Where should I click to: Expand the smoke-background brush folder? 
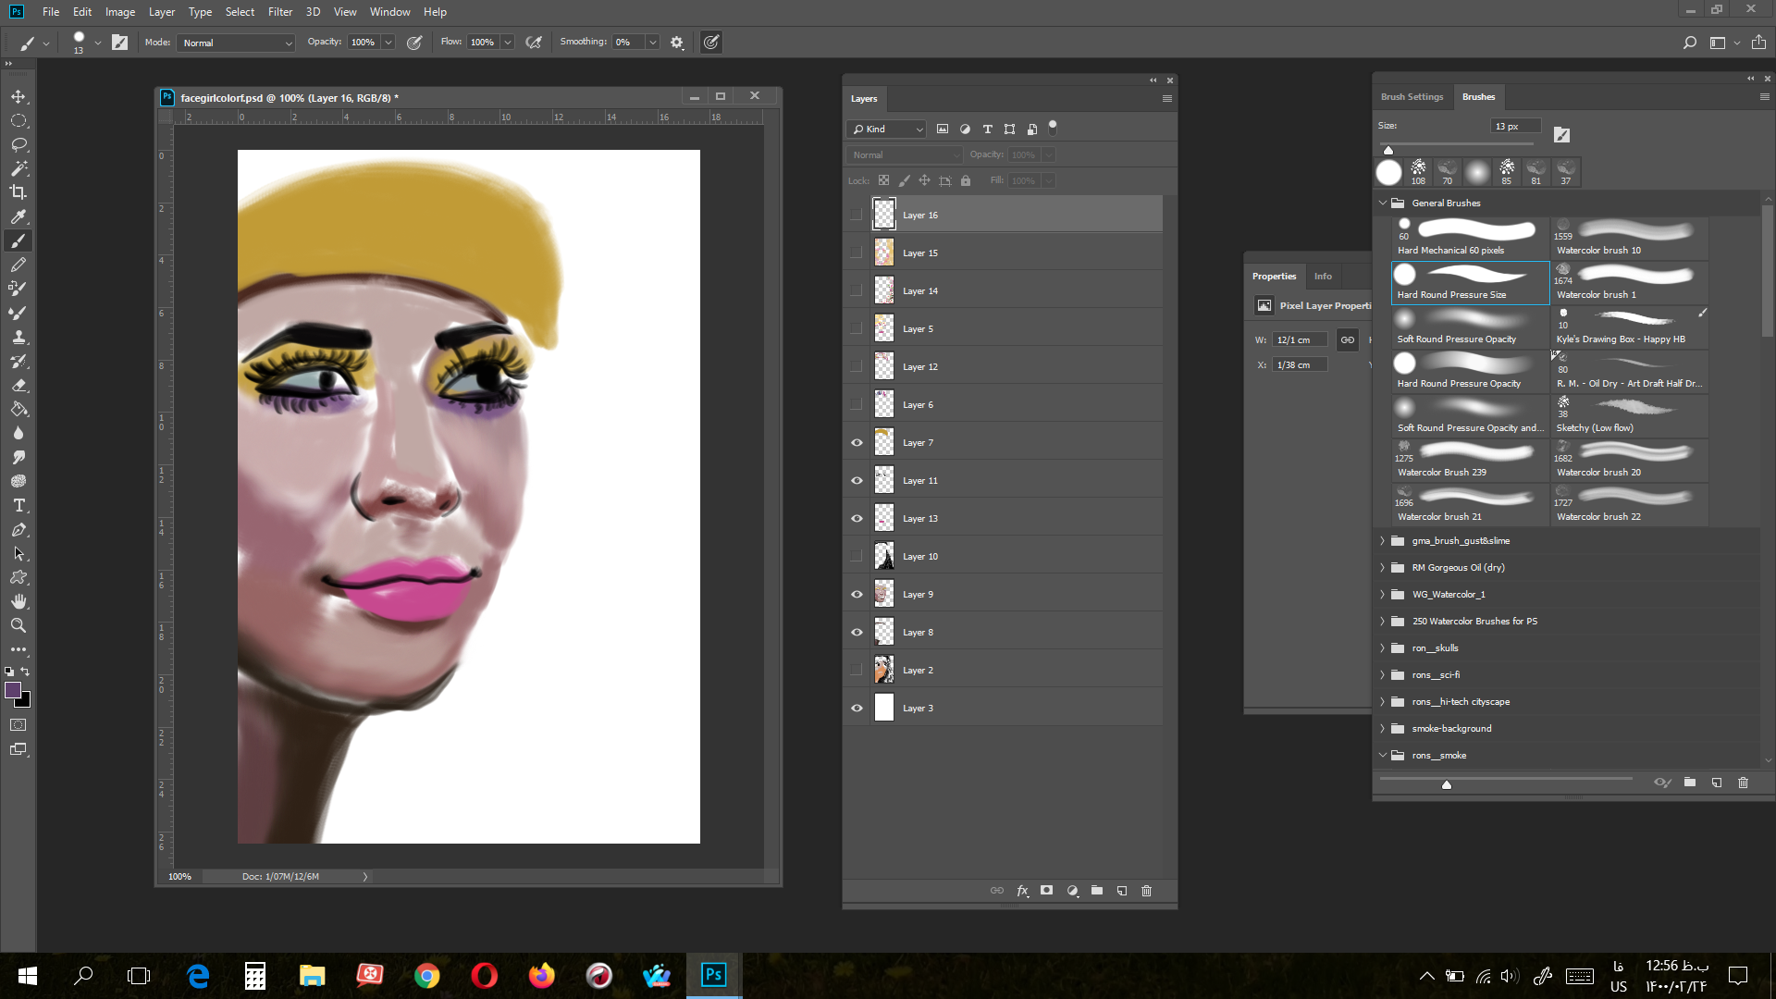coord(1383,729)
